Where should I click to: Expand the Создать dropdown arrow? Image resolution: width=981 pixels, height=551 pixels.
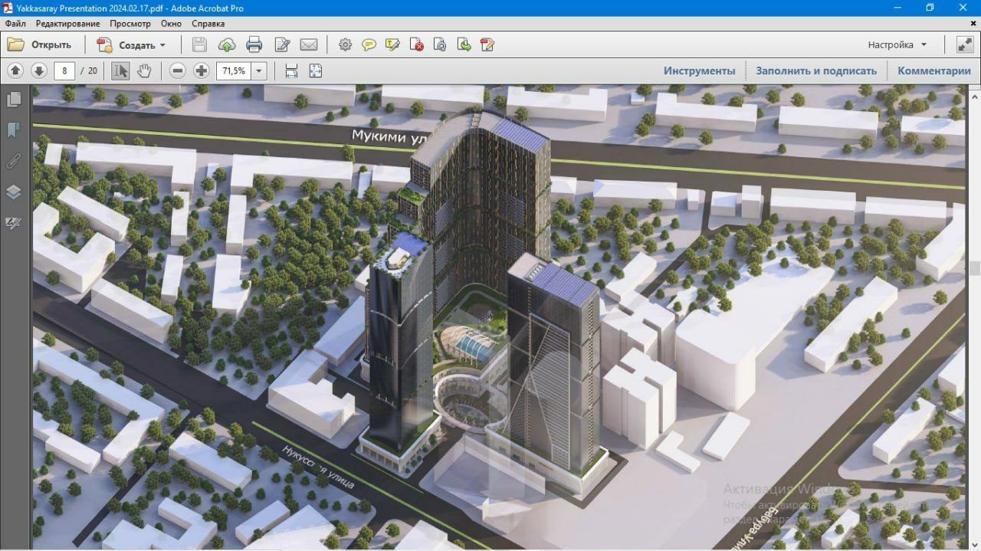click(162, 45)
